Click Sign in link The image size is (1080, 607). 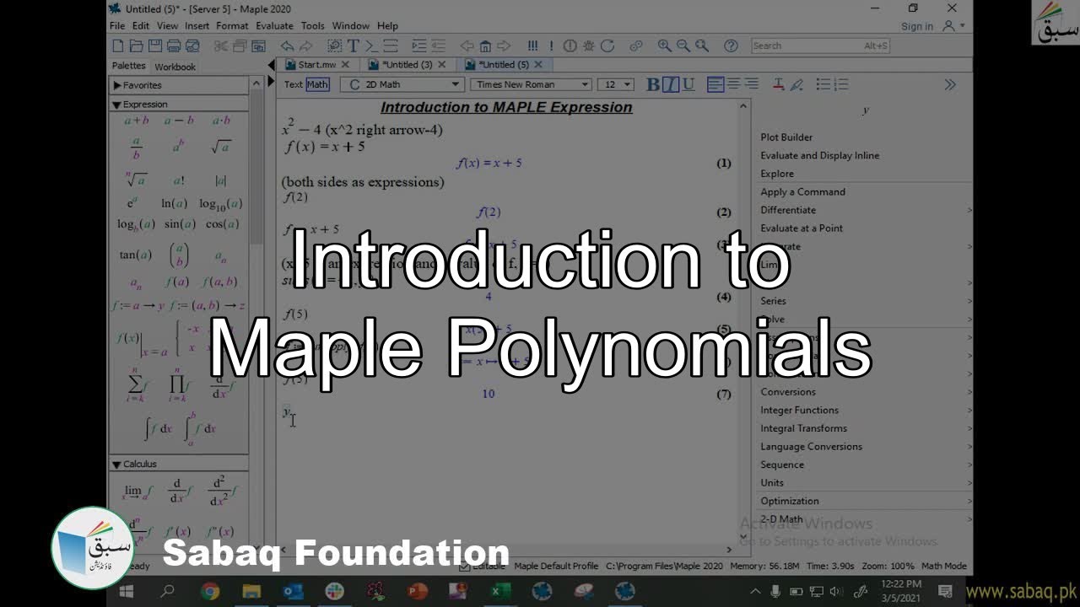click(x=916, y=26)
